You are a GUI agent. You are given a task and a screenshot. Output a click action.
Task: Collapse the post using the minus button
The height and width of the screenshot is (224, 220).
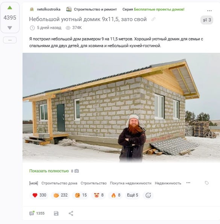tap(10, 40)
